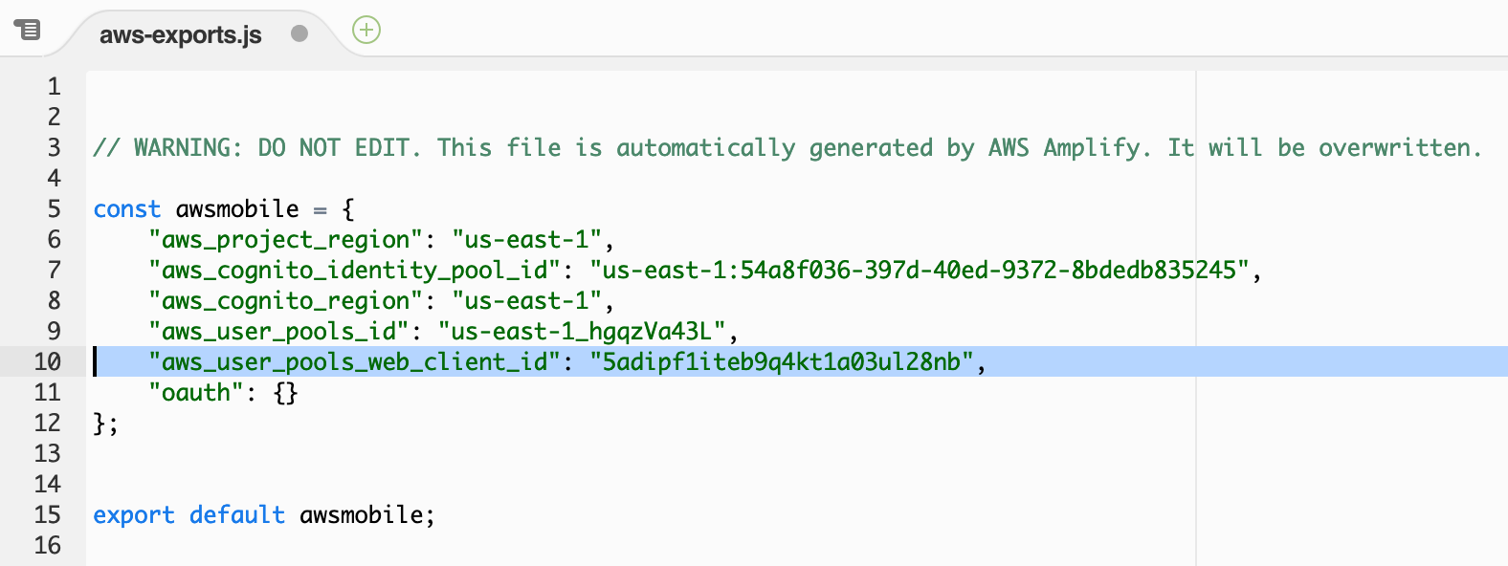This screenshot has width=1508, height=566.
Task: Place cursor in the WARNING comment line
Action: tap(787, 147)
